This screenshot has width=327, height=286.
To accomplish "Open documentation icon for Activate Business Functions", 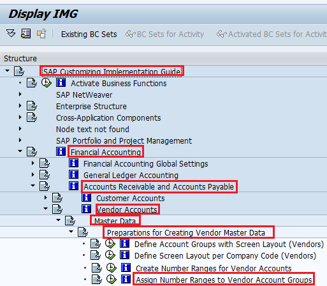I will coord(32,83).
